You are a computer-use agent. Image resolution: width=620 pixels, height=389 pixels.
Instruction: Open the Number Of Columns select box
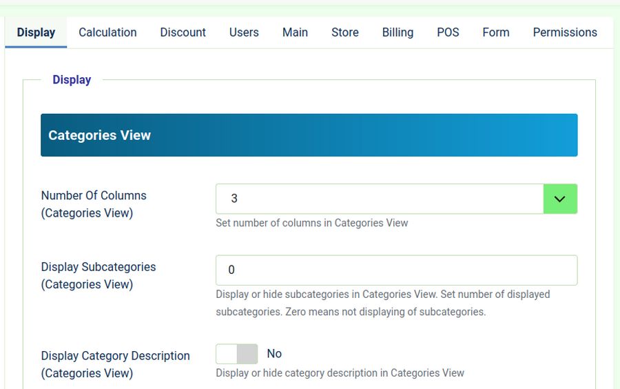point(379,199)
